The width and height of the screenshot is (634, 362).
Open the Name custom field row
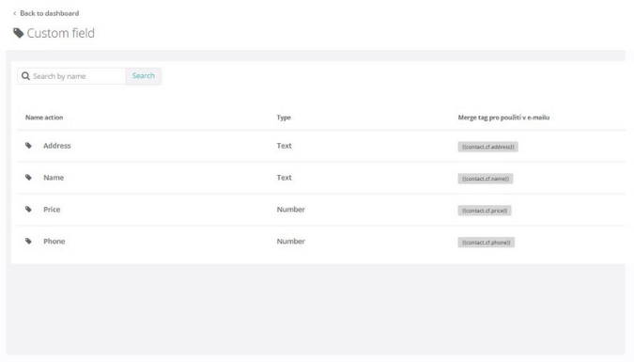tap(54, 178)
